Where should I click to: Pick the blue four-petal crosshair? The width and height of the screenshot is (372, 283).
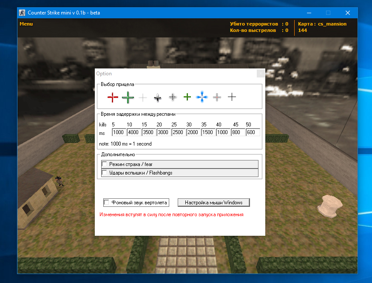click(202, 97)
